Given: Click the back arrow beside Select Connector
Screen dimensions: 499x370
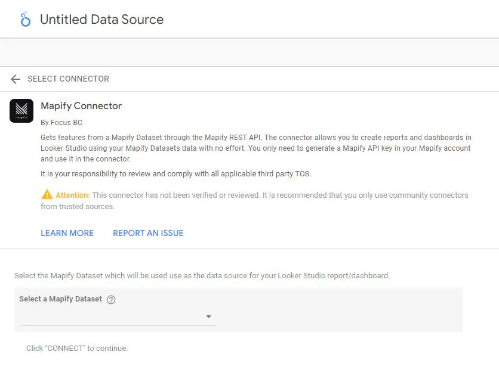Looking at the screenshot, I should tap(16, 79).
